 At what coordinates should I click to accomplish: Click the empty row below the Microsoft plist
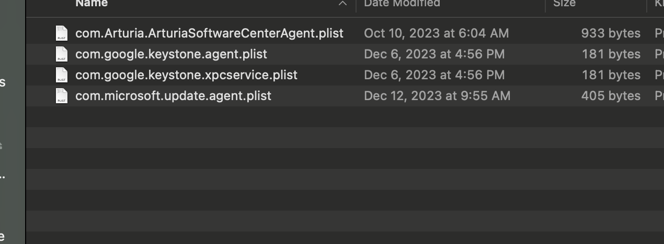[314, 117]
